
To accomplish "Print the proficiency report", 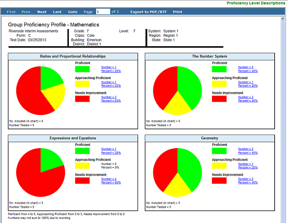I will (177, 12).
